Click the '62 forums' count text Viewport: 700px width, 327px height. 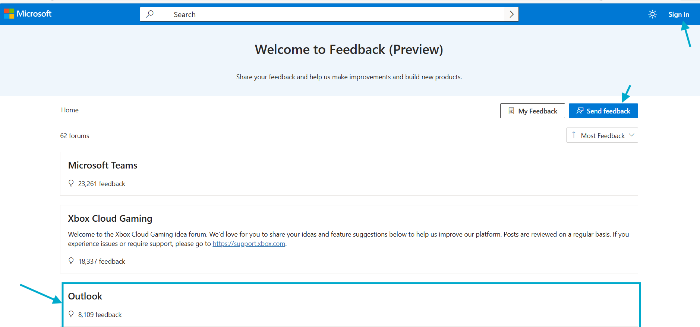point(75,136)
